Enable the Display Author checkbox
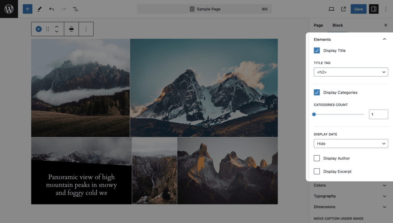This screenshot has height=223, width=393. coord(317,158)
